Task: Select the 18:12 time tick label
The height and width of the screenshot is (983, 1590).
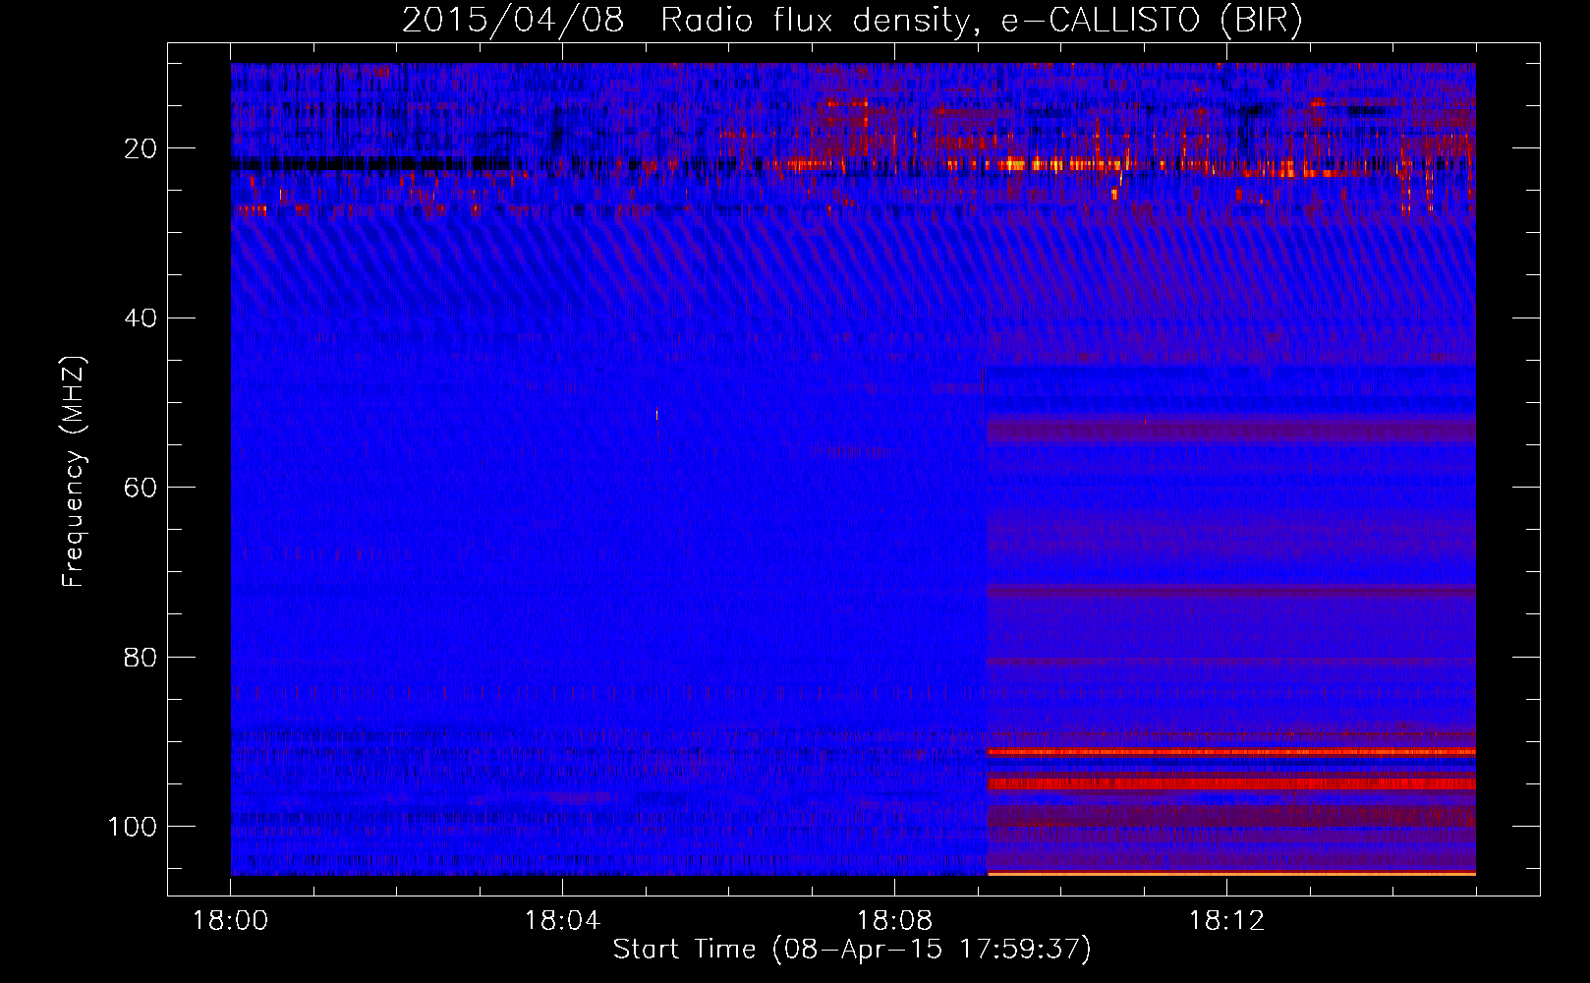Action: pyautogui.click(x=1226, y=921)
